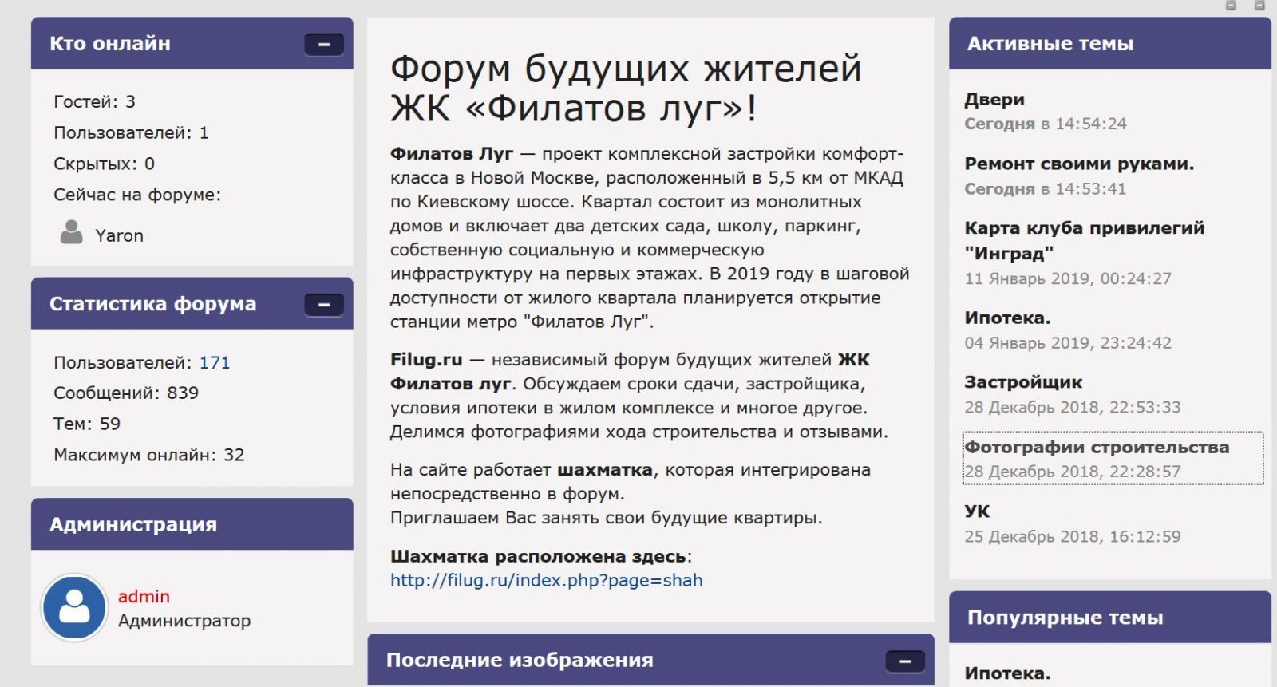Collapse the Статистика форума panel
The image size is (1277, 687).
pos(324,305)
